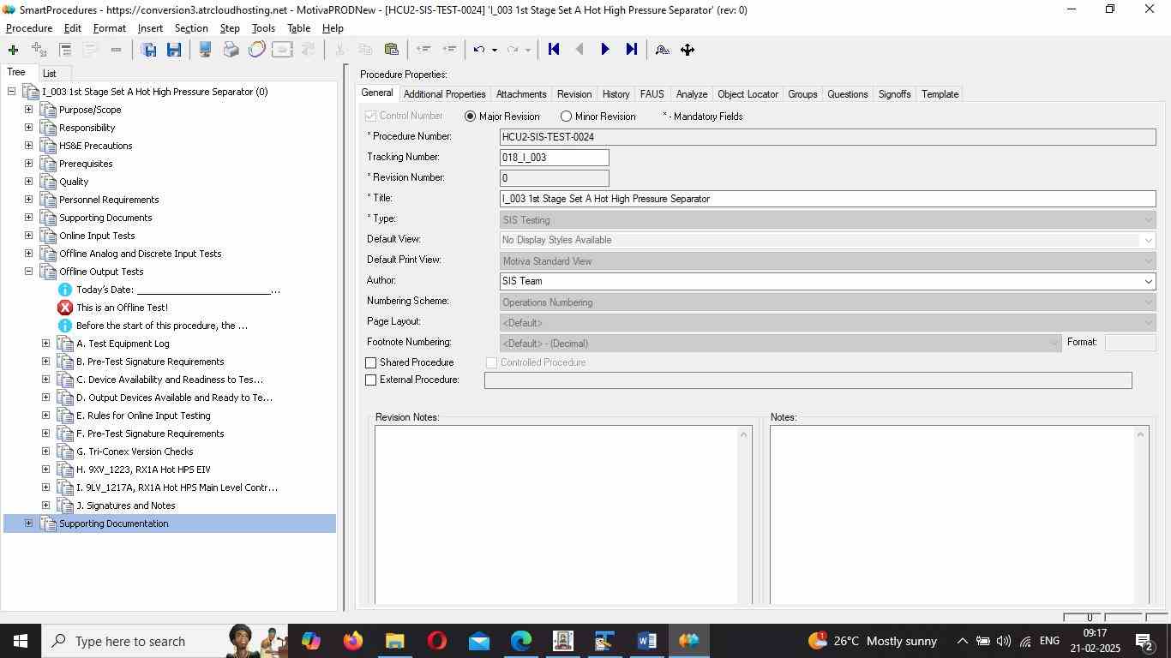
Task: Collapse the Offline Output Tests node
Action: (x=28, y=272)
